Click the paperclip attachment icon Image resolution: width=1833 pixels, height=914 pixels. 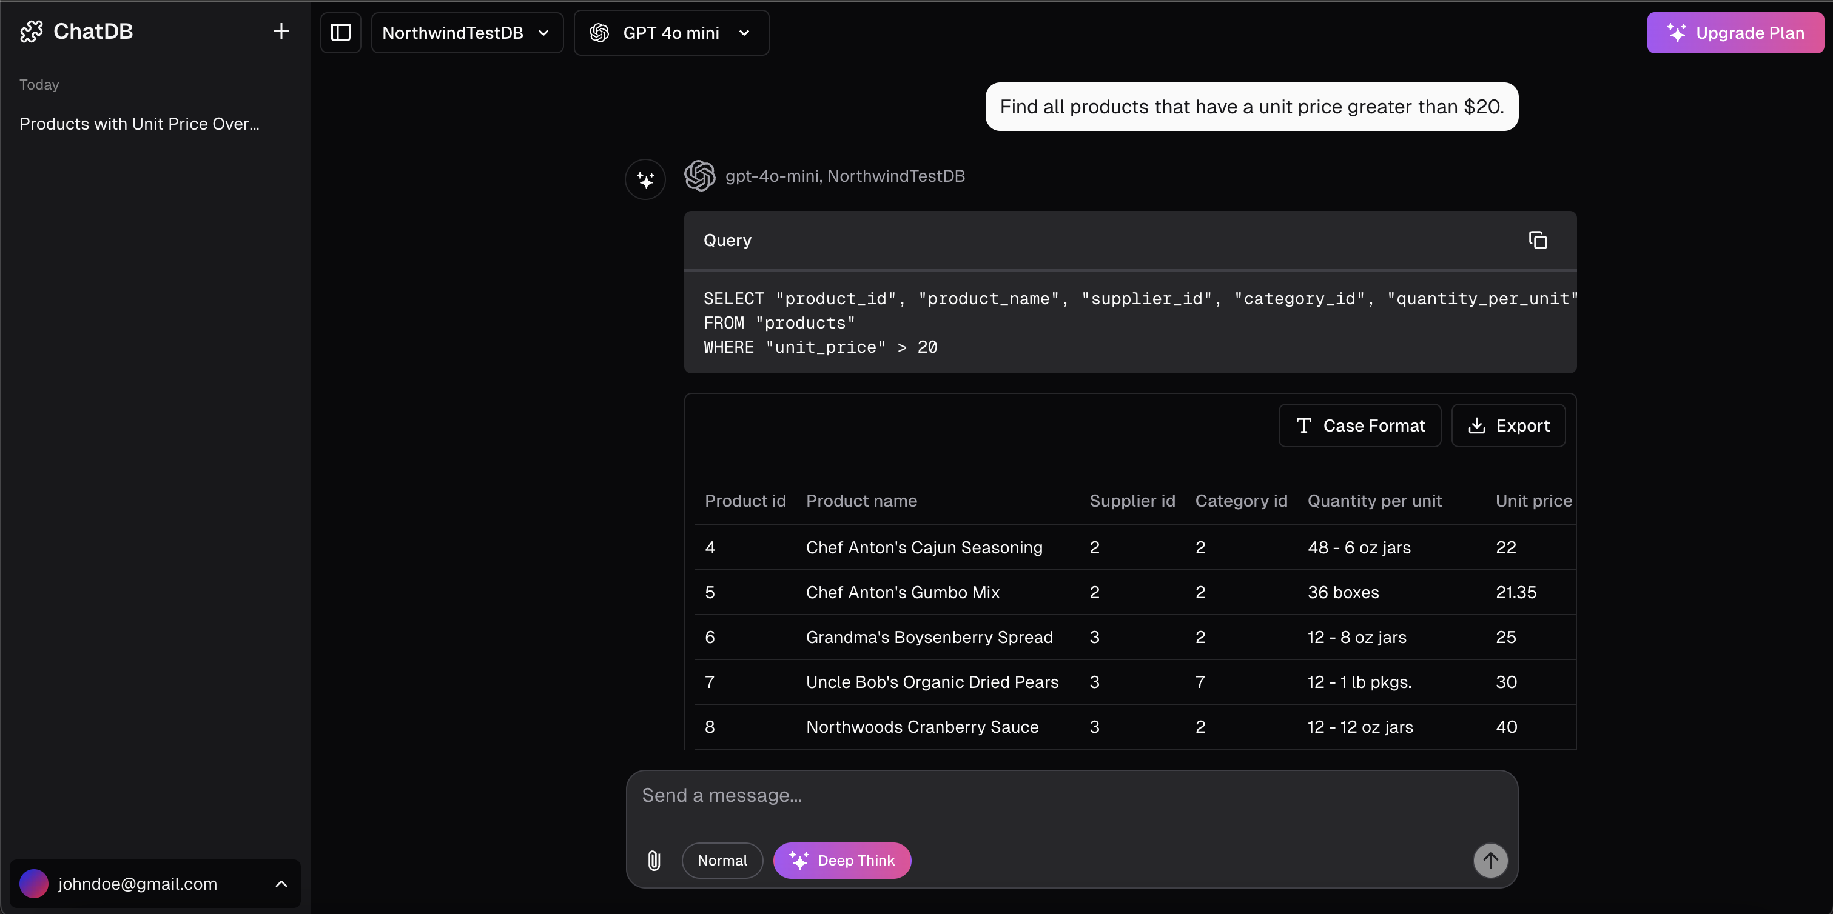(x=654, y=861)
